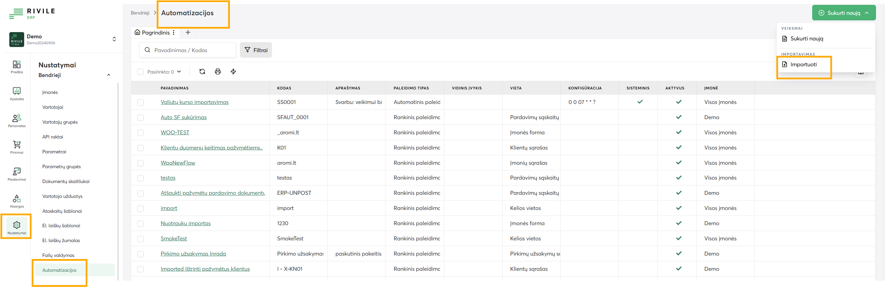Go to Personalas module
Viewport: 885px width, 287px height.
tap(17, 121)
